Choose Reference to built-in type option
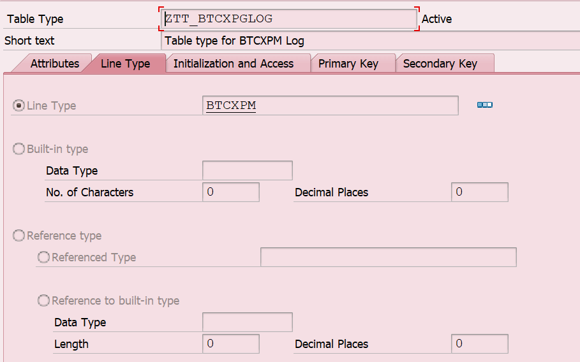The height and width of the screenshot is (362, 580). (43, 300)
